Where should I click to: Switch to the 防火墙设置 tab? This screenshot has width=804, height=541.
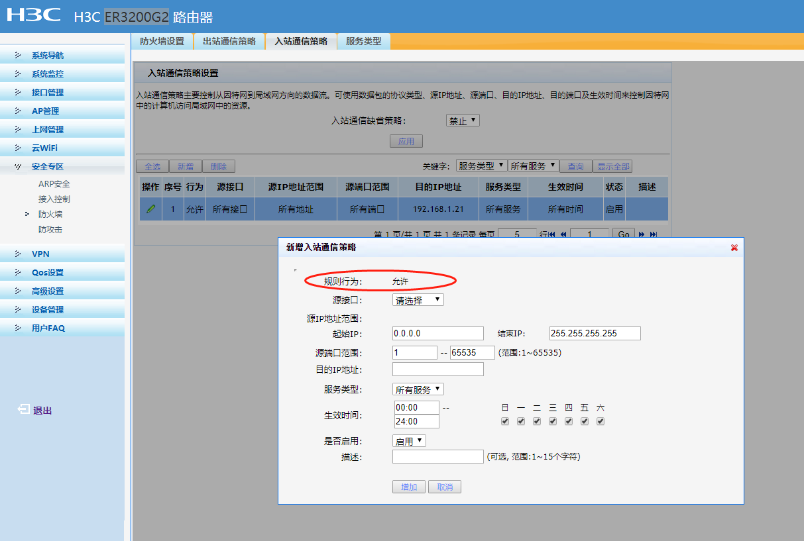click(x=162, y=41)
